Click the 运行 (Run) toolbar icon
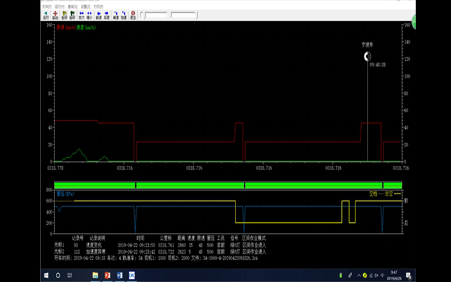The image size is (451, 282). 46,15
